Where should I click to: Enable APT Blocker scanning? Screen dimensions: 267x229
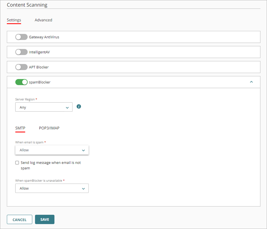21,67
